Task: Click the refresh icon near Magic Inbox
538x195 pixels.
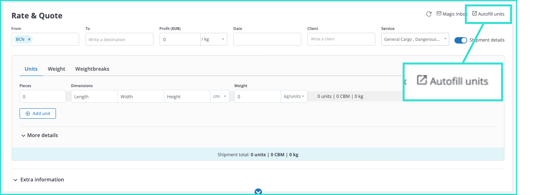Action: 429,14
